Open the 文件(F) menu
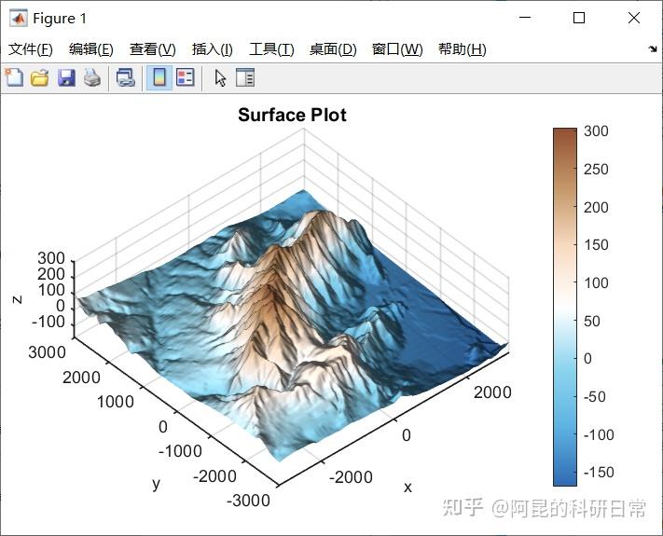Image resolution: width=663 pixels, height=536 pixels. click(31, 49)
